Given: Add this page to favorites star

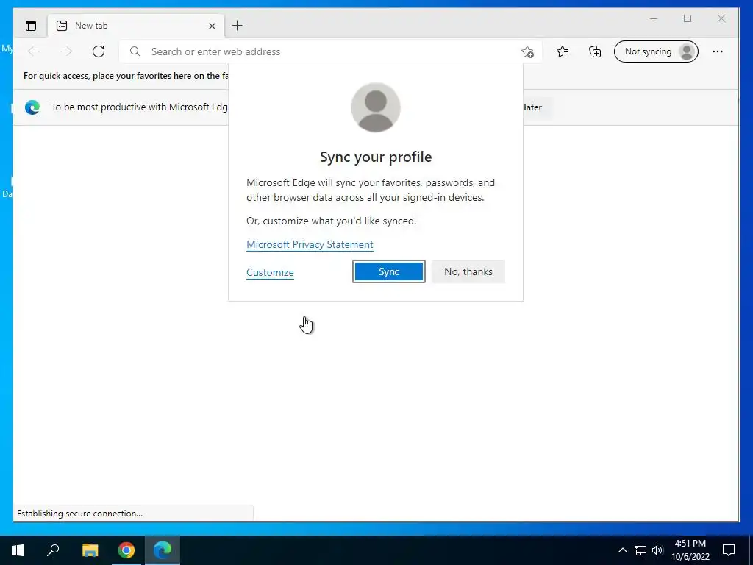Looking at the screenshot, I should pos(527,52).
